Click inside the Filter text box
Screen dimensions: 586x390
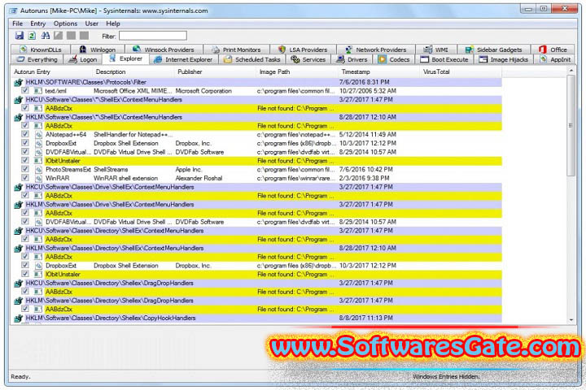point(152,36)
